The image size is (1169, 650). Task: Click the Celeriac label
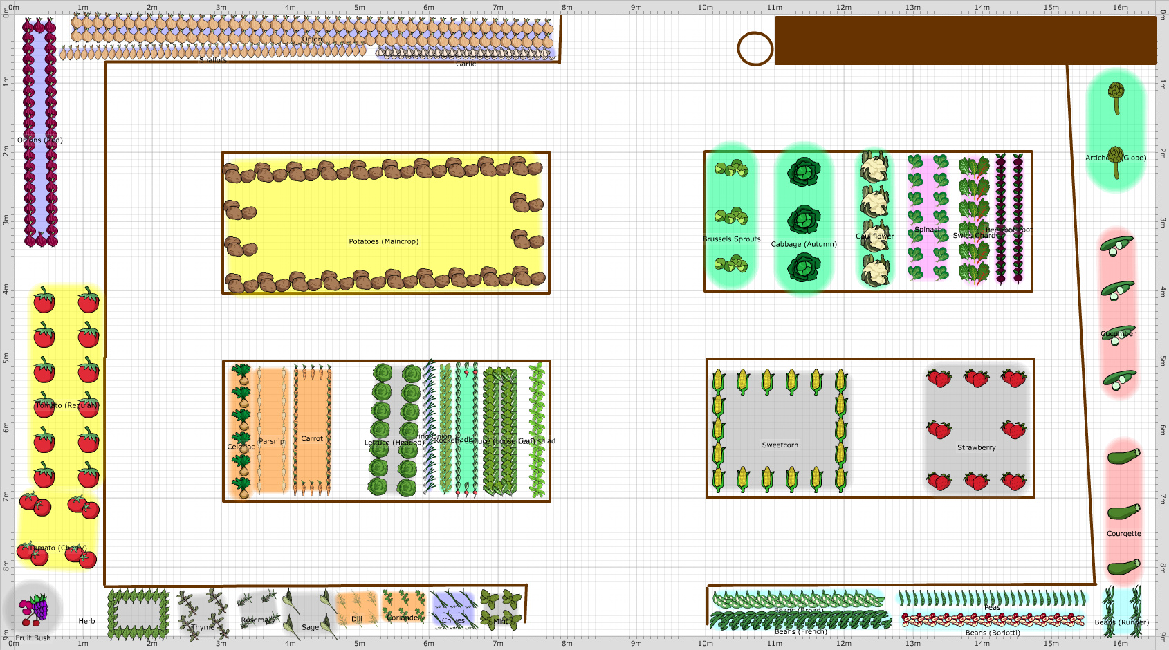tap(241, 447)
